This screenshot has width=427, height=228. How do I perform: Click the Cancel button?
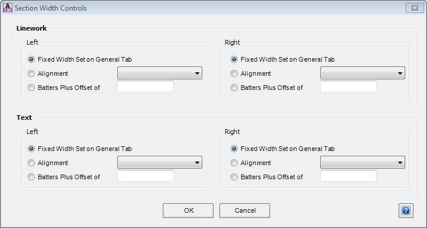tap(245, 210)
